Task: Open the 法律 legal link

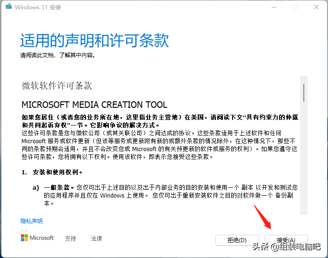Action: coord(96,238)
